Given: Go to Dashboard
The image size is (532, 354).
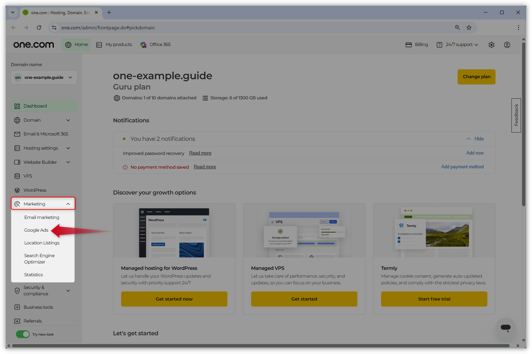Looking at the screenshot, I should pyautogui.click(x=44, y=106).
